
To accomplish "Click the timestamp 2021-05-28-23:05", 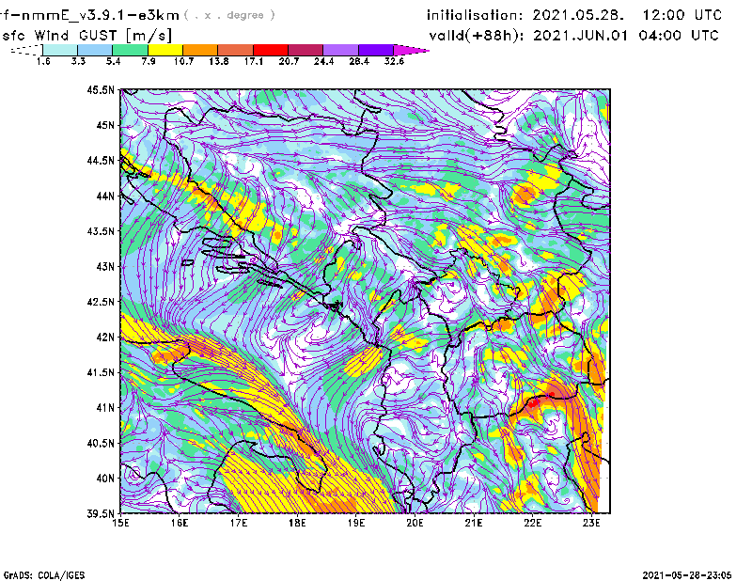I will [687, 574].
